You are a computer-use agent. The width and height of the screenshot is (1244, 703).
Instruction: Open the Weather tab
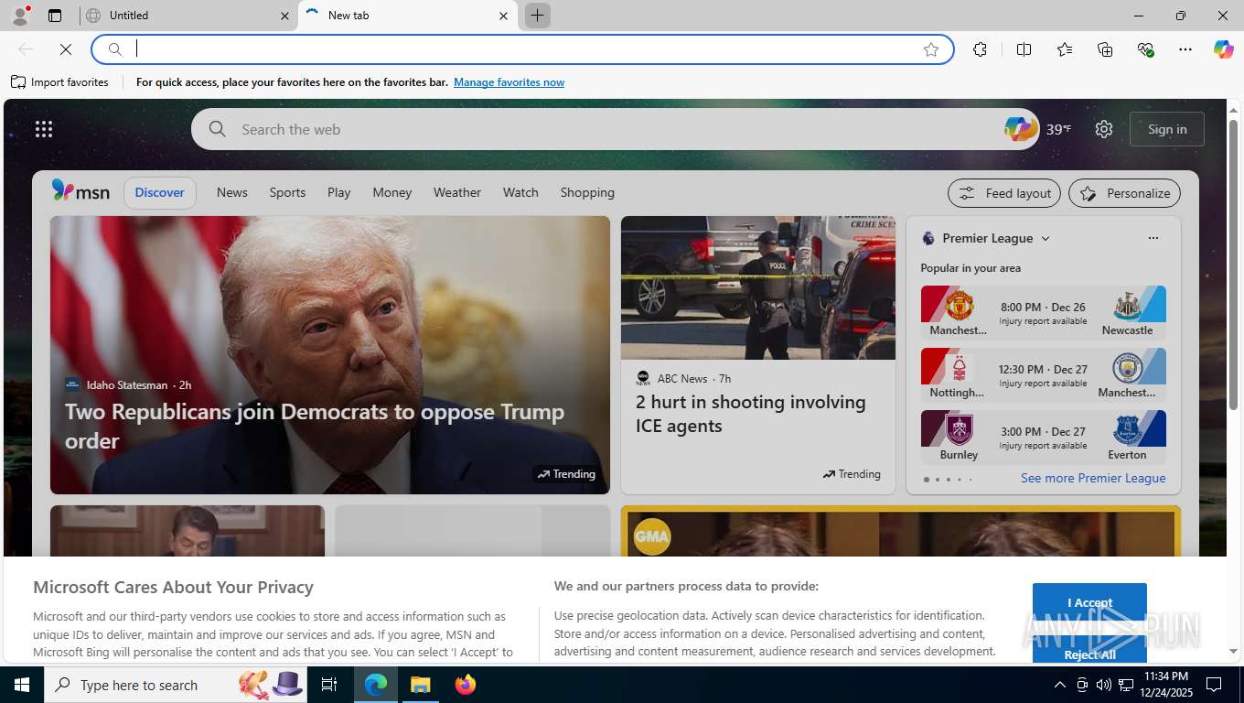coord(457,192)
